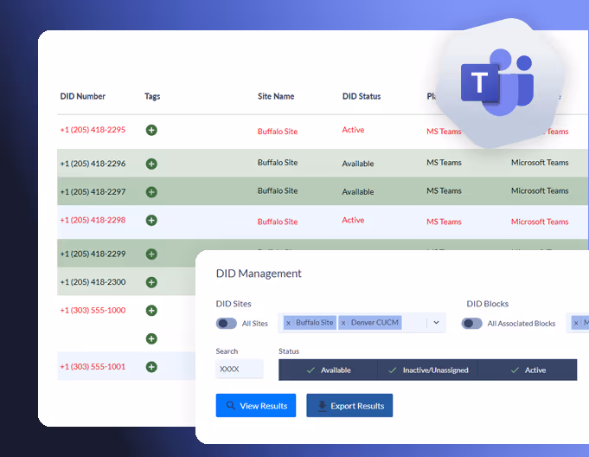Toggle the All Sites switch

click(226, 323)
